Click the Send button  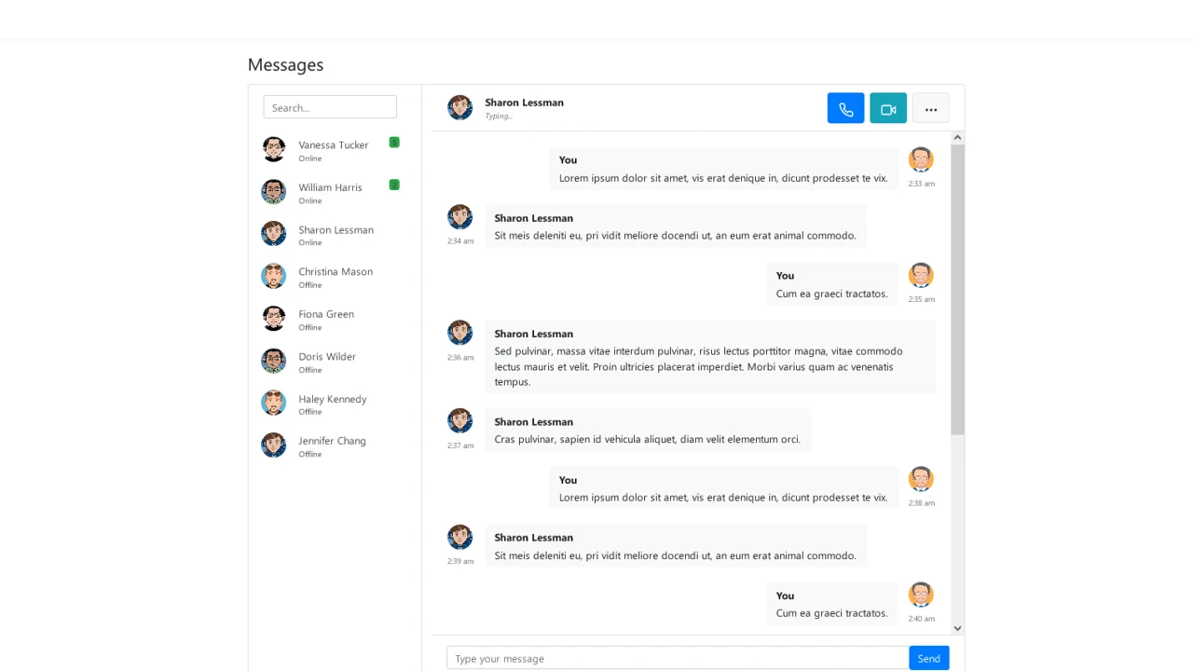[x=928, y=658]
